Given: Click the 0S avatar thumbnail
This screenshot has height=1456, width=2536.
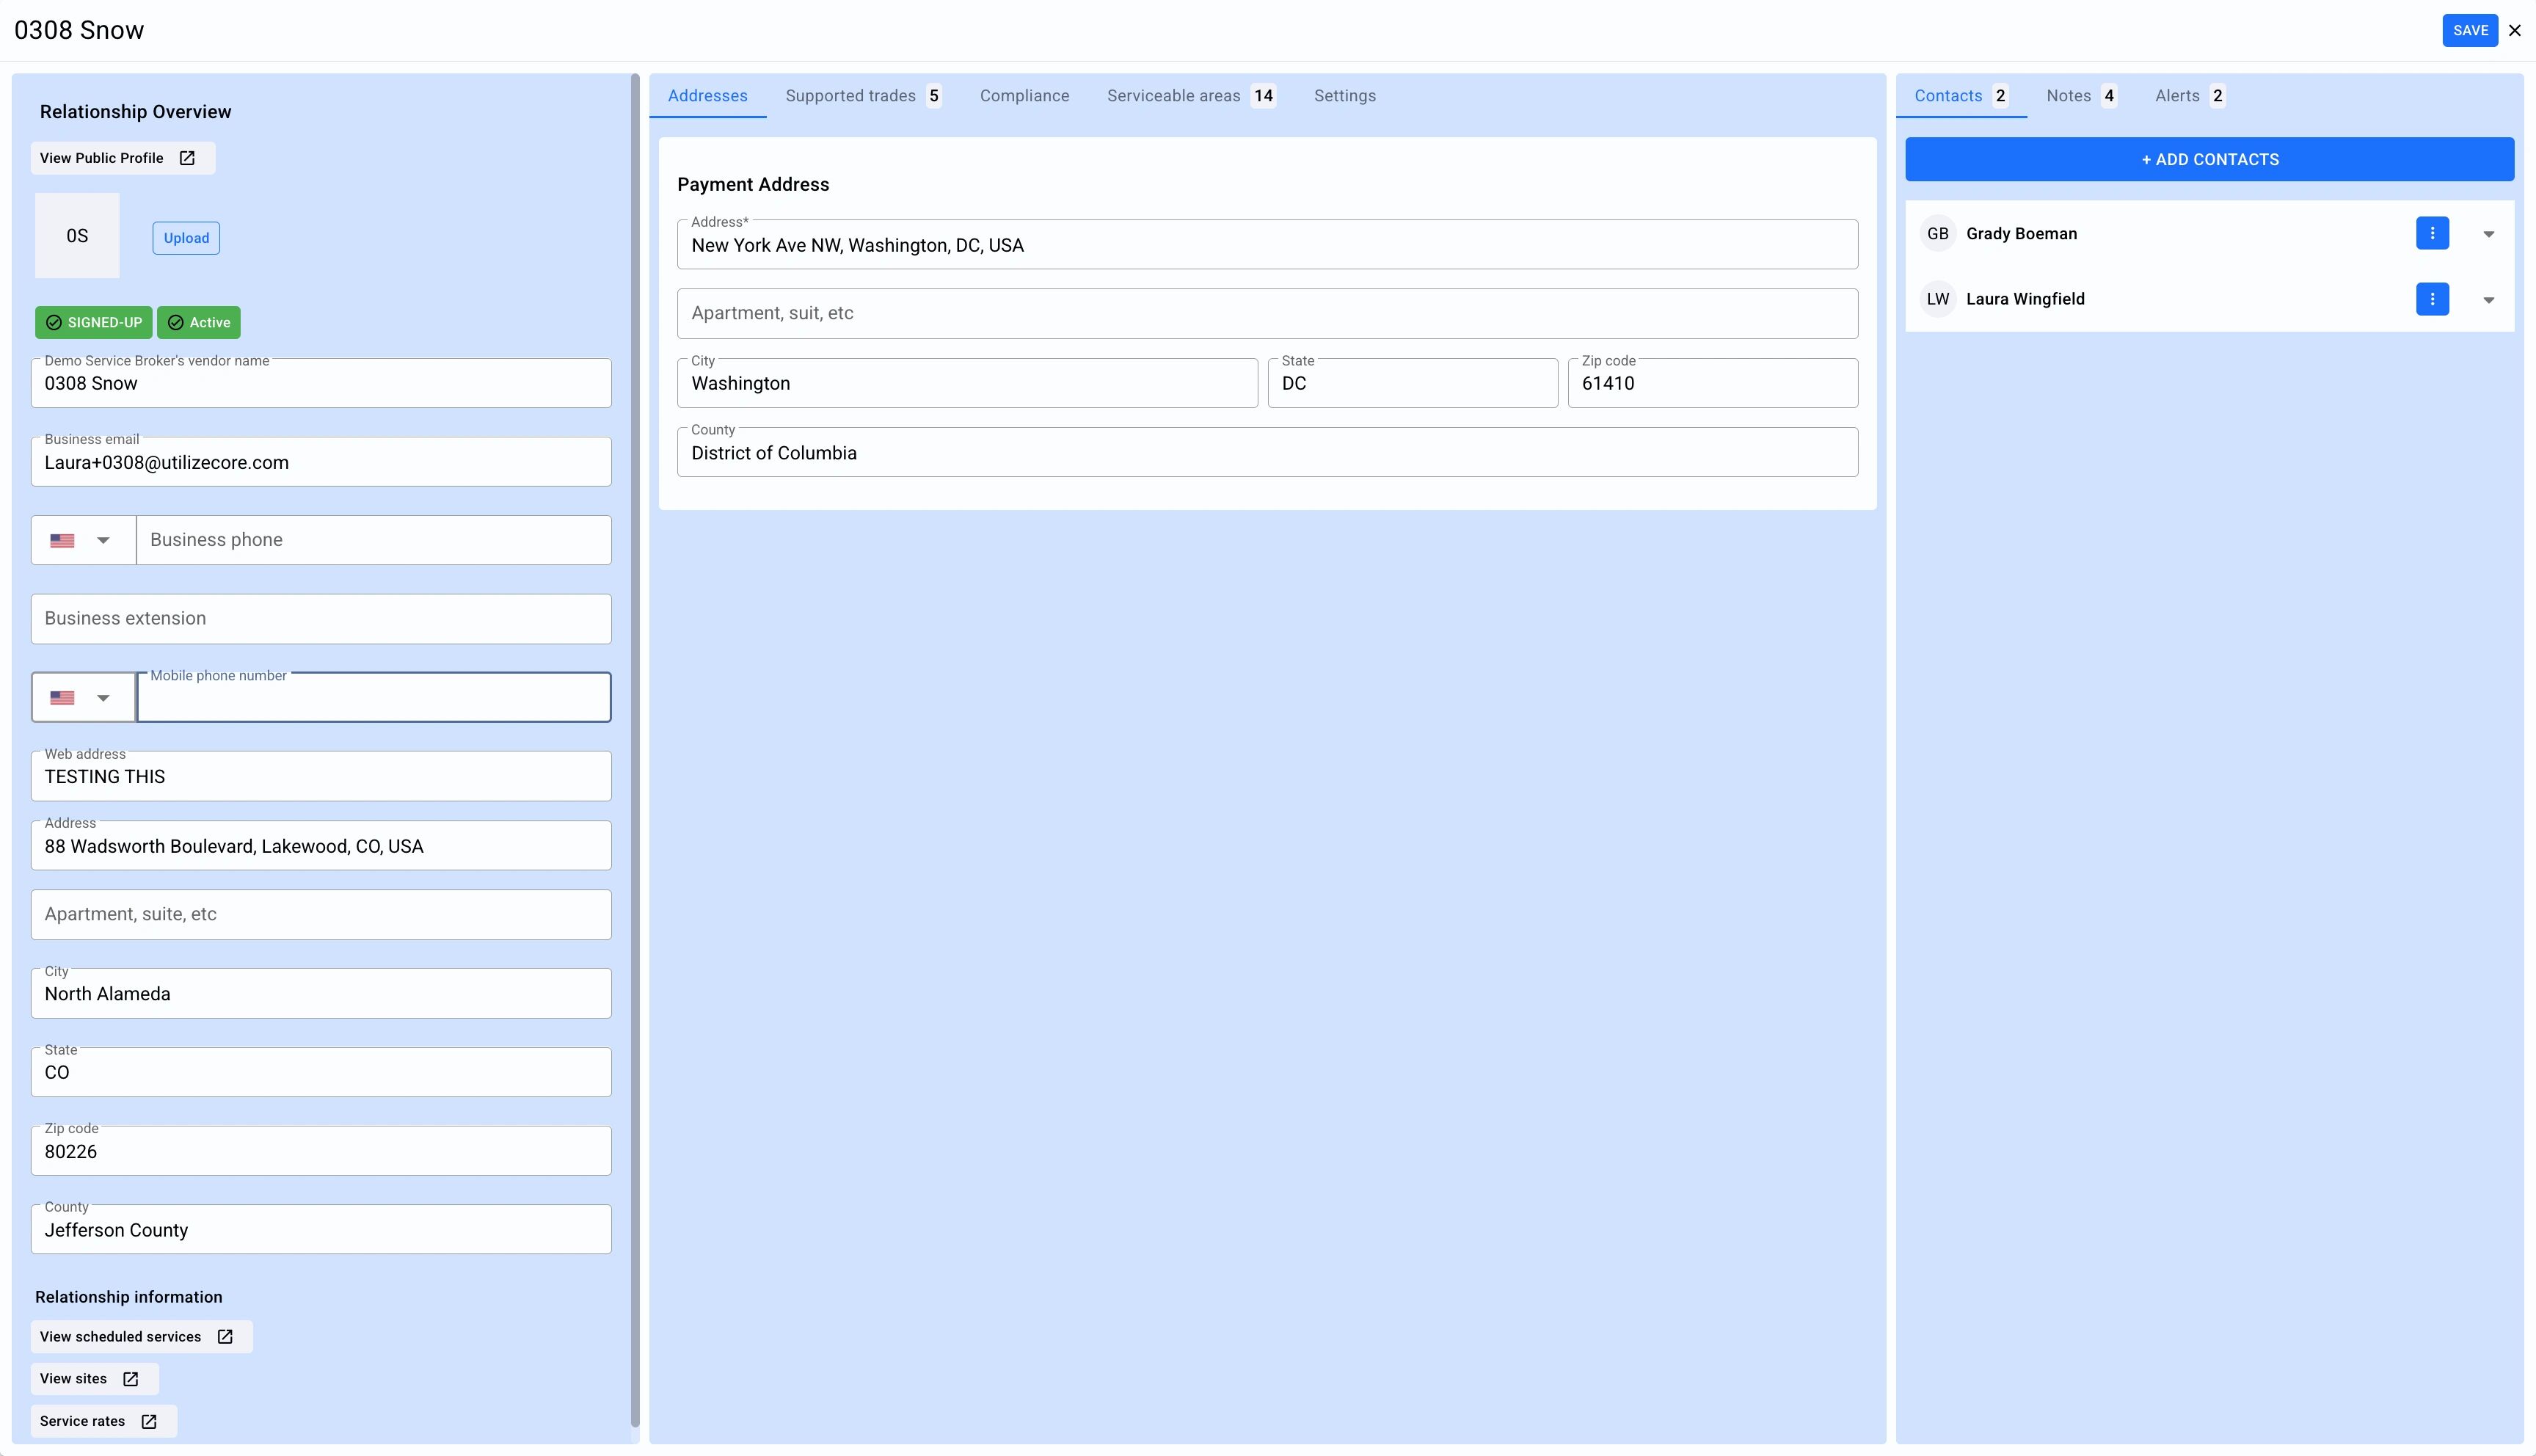Looking at the screenshot, I should point(77,236).
